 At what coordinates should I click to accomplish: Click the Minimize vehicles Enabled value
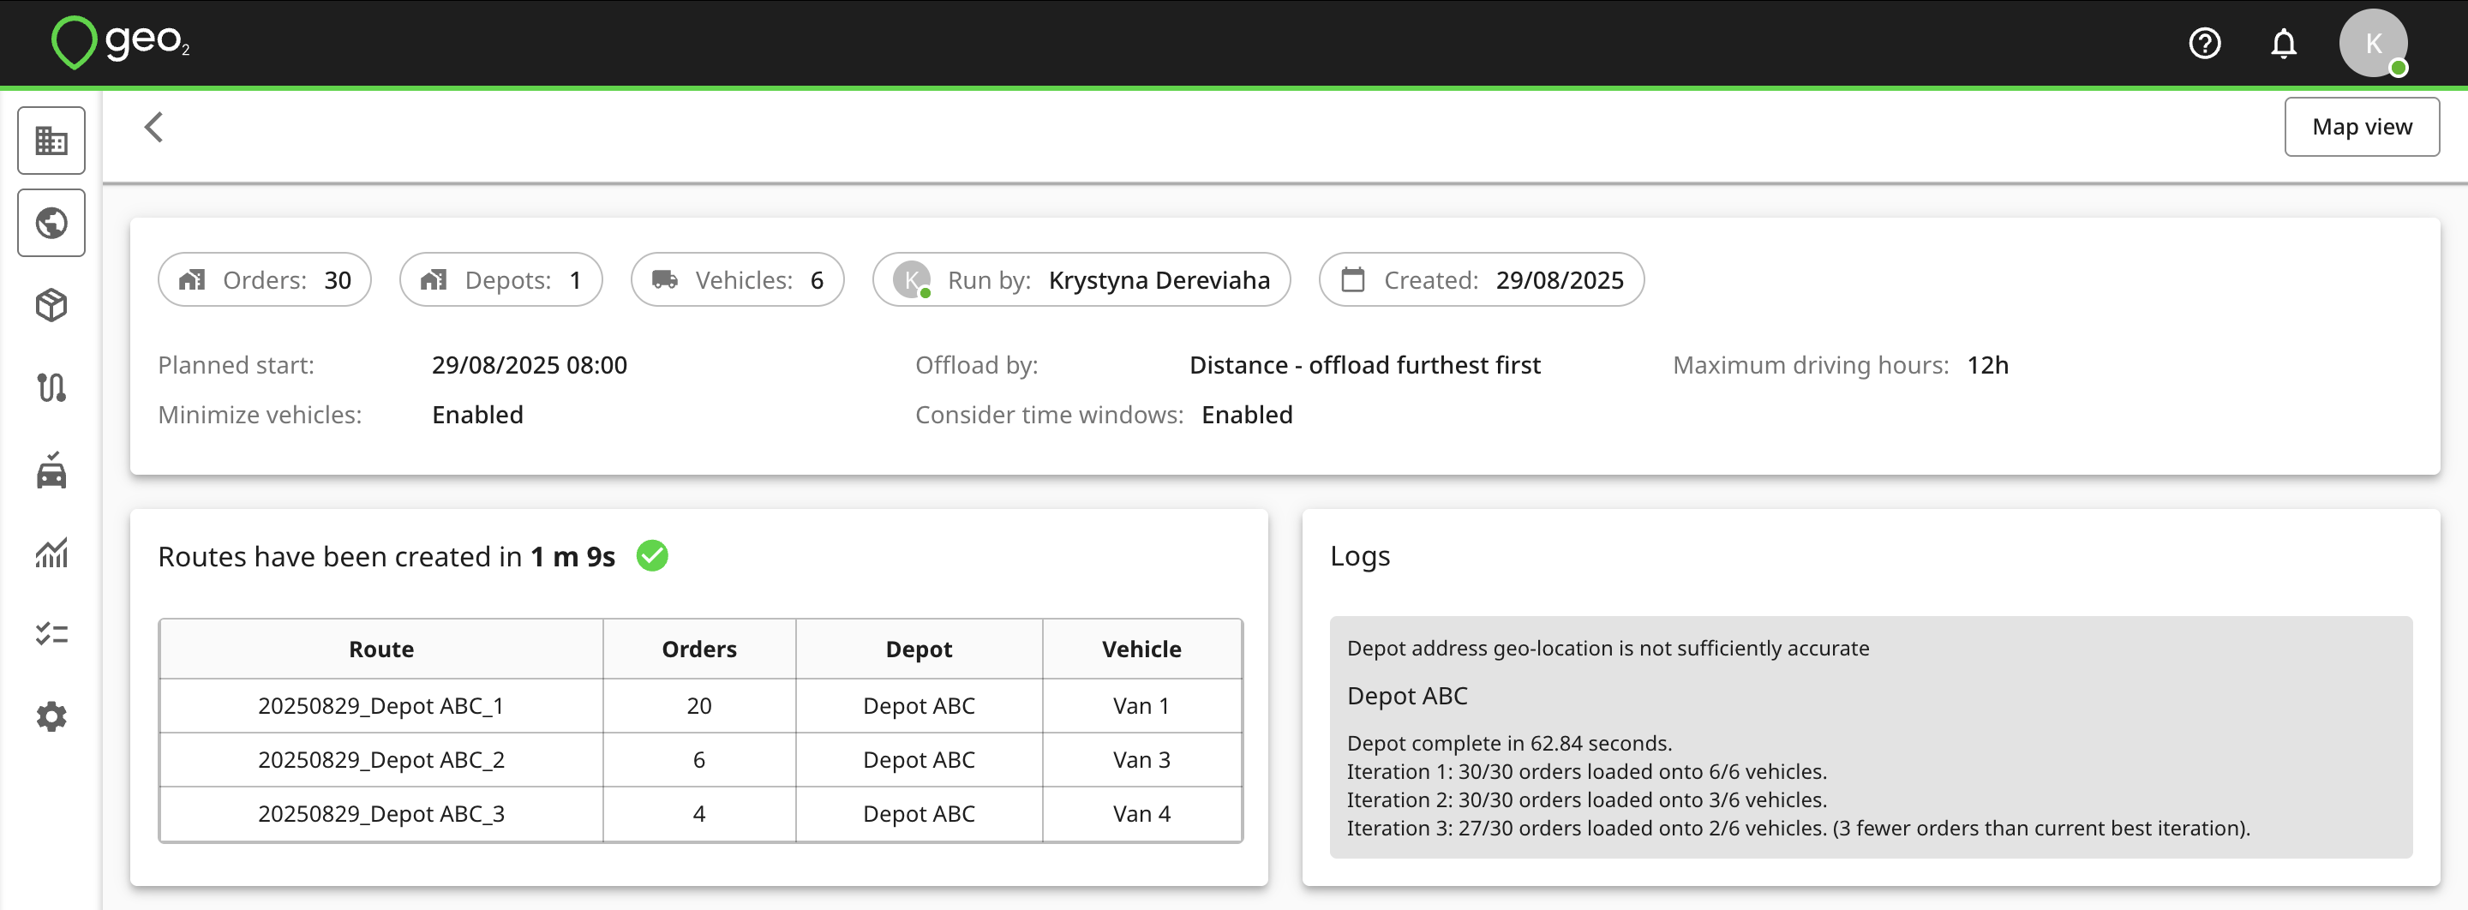(x=477, y=415)
